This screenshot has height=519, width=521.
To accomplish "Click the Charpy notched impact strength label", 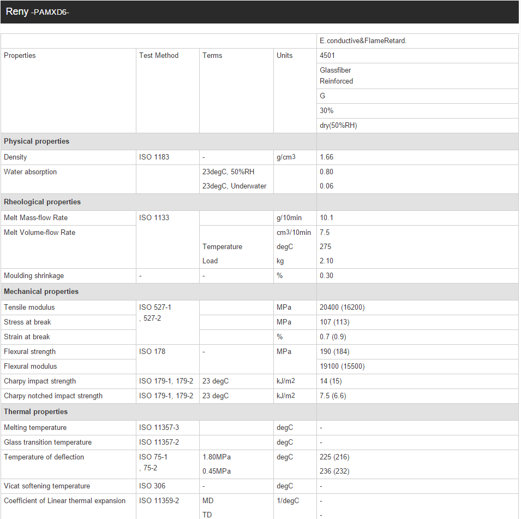I will pyautogui.click(x=53, y=396).
